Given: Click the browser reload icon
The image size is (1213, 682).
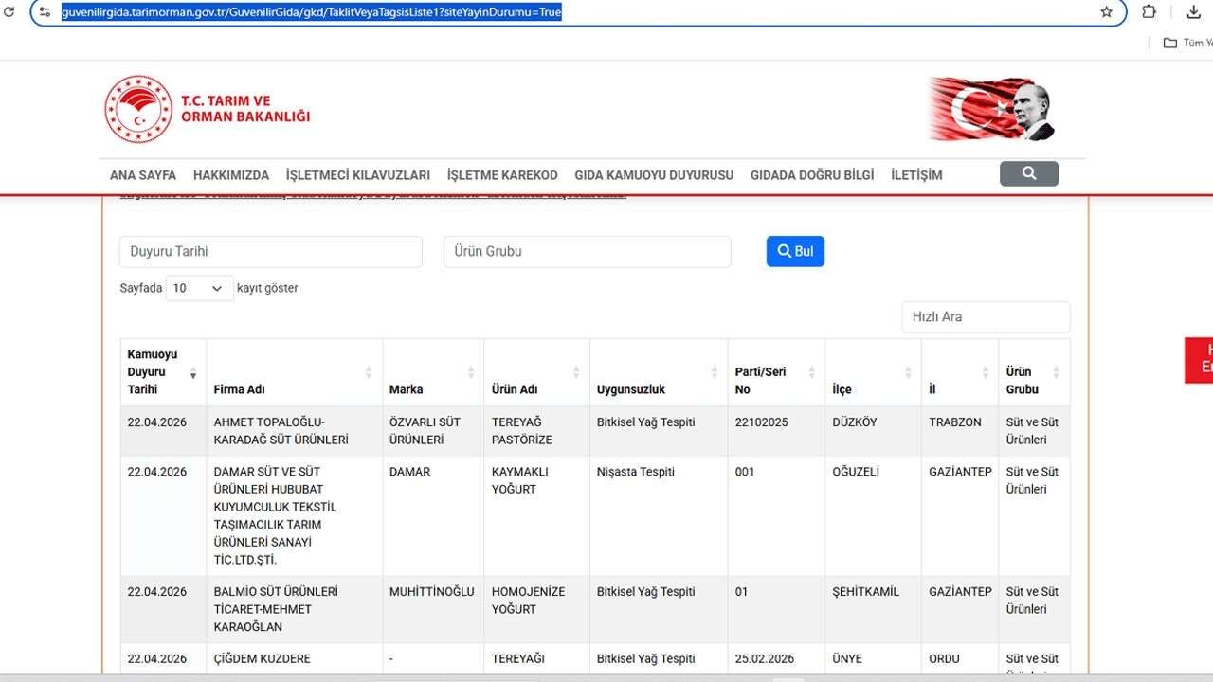Looking at the screenshot, I should click(9, 12).
